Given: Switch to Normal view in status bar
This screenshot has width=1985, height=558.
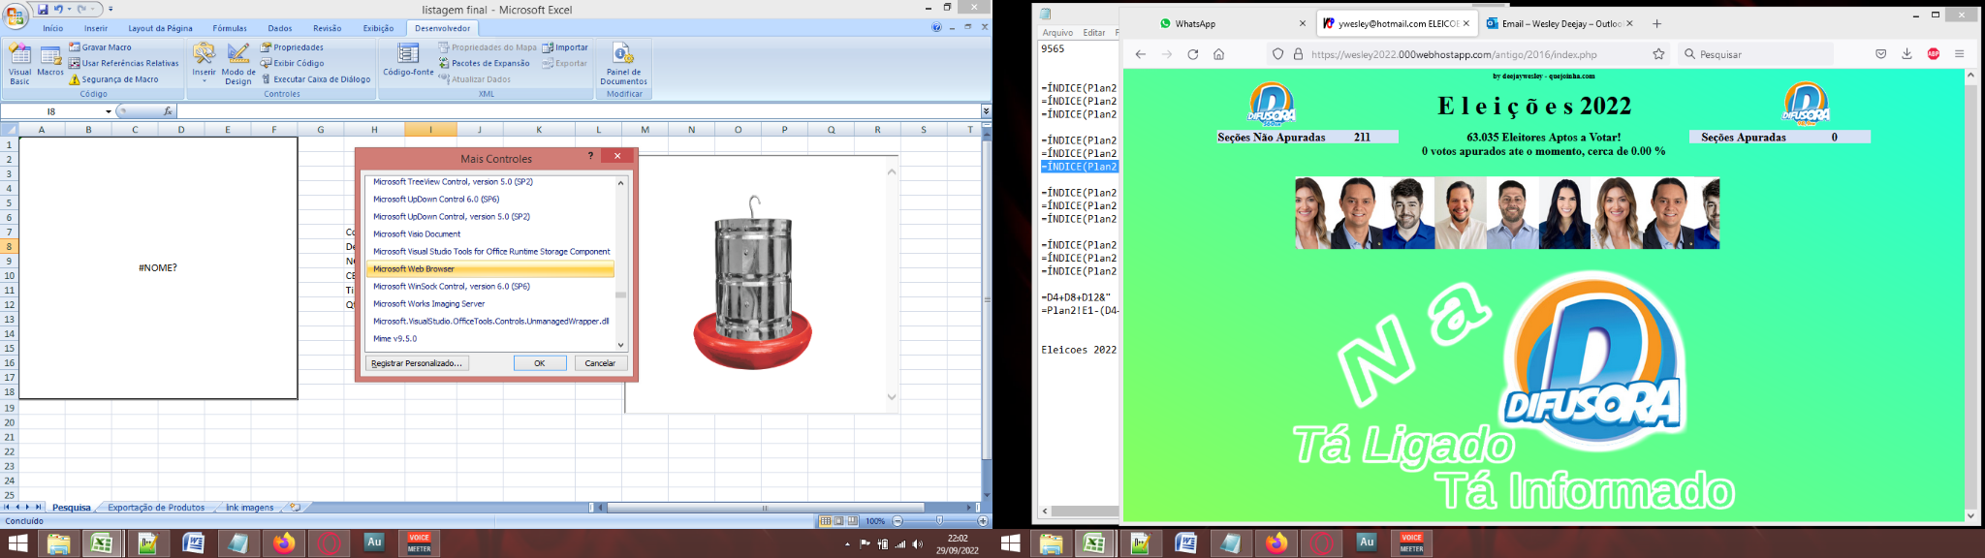Looking at the screenshot, I should click(x=825, y=521).
